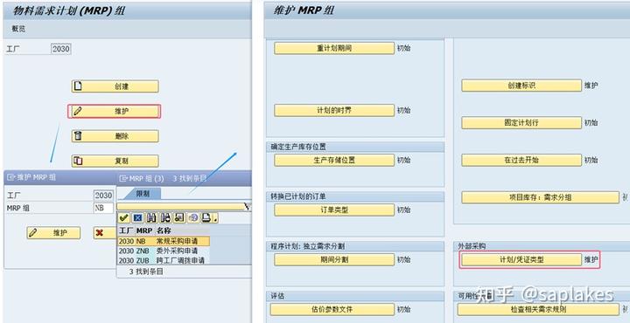Viewport: 630px width, 323px height.
Task: Click the 3 找到条目 status text at list bottom
Action: (146, 271)
